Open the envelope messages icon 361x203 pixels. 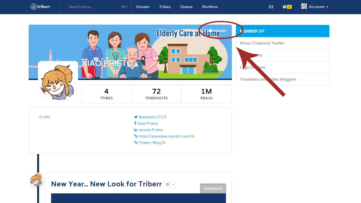(x=271, y=7)
